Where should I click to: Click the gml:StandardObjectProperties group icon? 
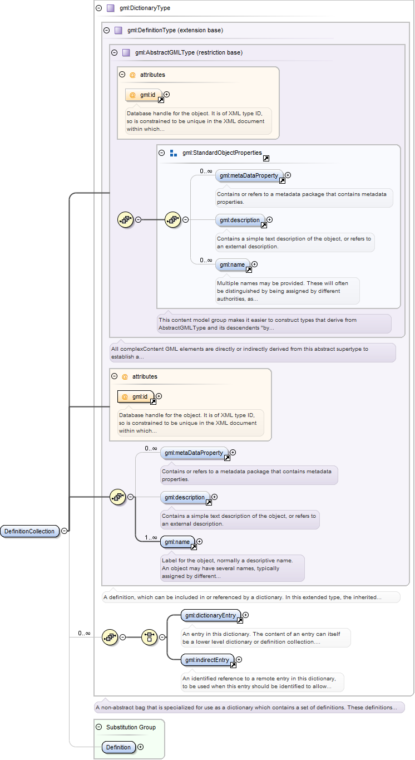[173, 153]
